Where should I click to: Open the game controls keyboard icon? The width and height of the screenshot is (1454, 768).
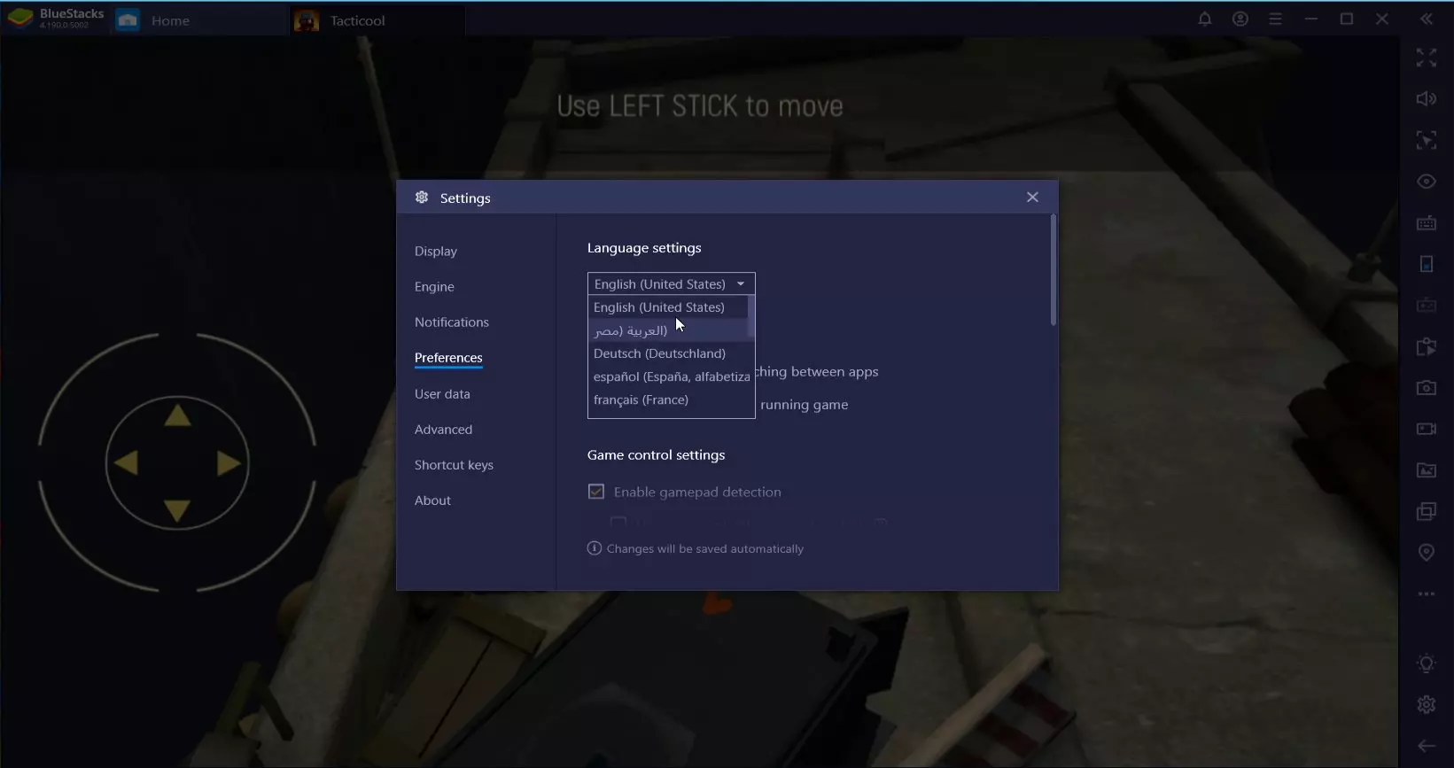(1426, 223)
